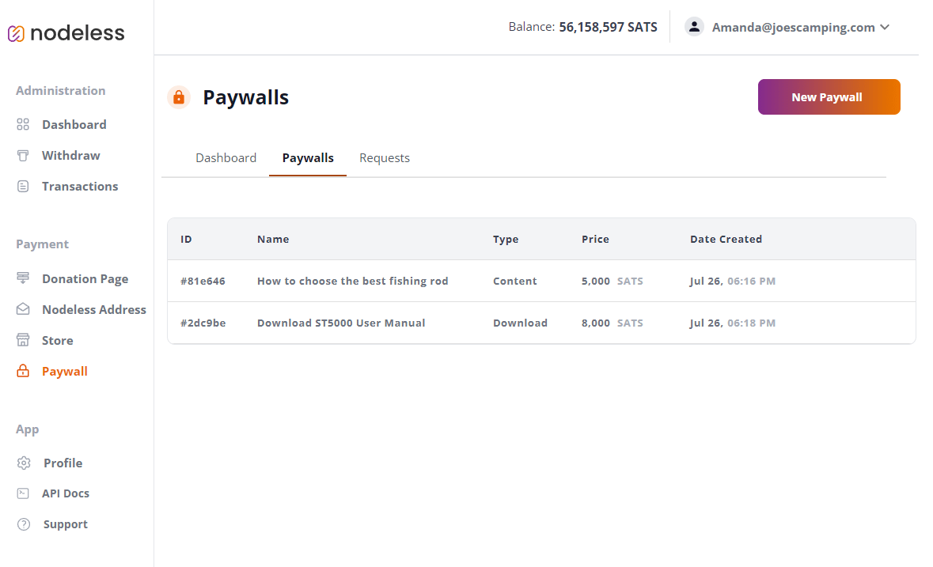Click the Nodeless Address envelope icon
The width and height of the screenshot is (933, 567).
click(23, 309)
